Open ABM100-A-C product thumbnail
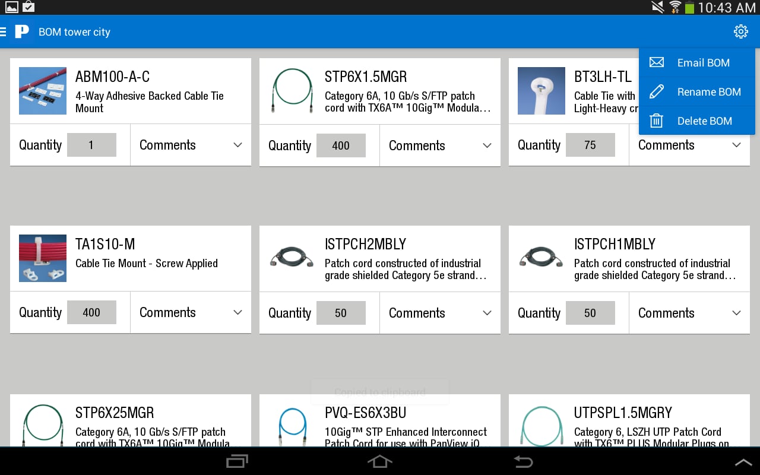Image resolution: width=760 pixels, height=475 pixels. click(x=43, y=91)
